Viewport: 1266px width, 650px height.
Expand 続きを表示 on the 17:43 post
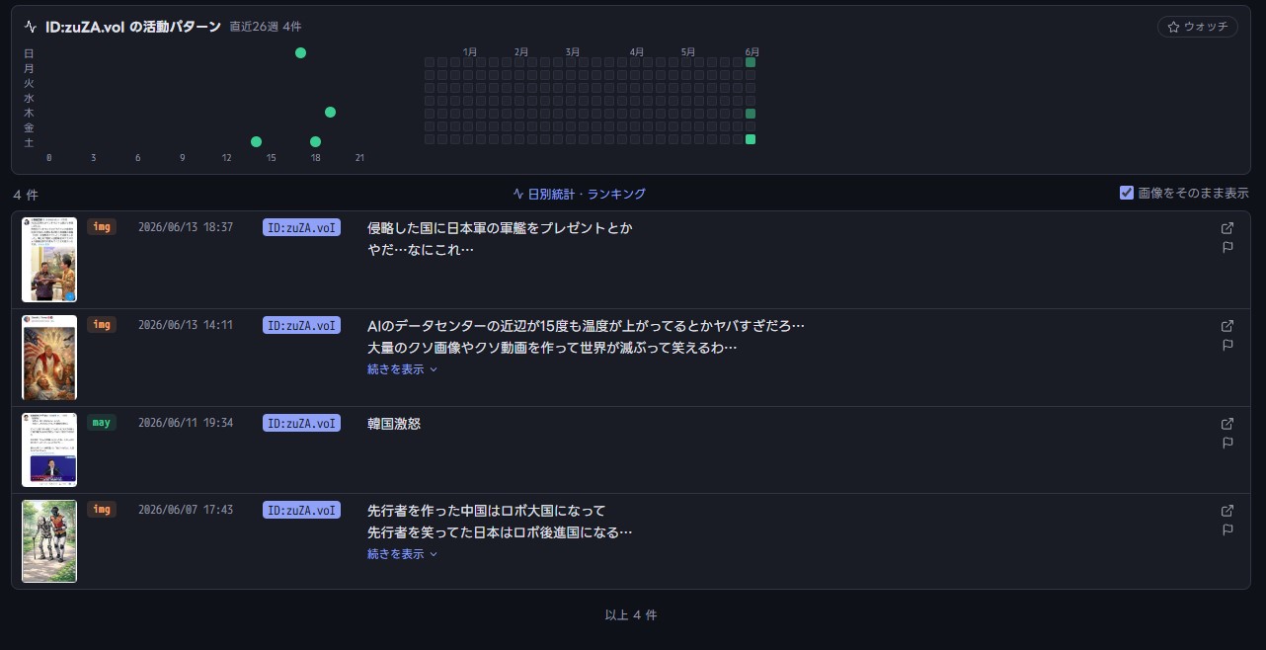pos(402,554)
